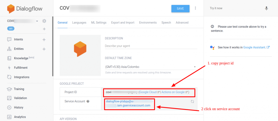Click the plus icon beside Intents
The width and height of the screenshot is (278, 121).
coord(44,40)
